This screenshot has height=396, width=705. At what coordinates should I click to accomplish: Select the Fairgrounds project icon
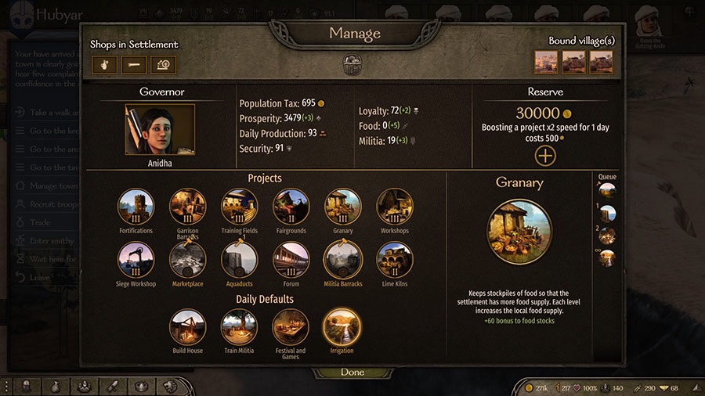tap(291, 207)
